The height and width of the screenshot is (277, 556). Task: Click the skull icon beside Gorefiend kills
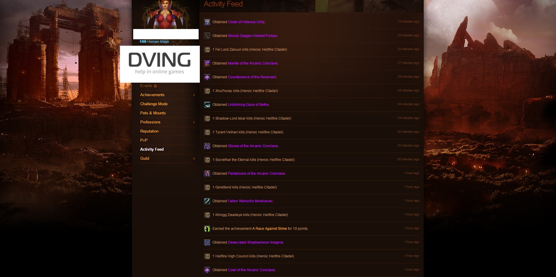click(x=207, y=187)
